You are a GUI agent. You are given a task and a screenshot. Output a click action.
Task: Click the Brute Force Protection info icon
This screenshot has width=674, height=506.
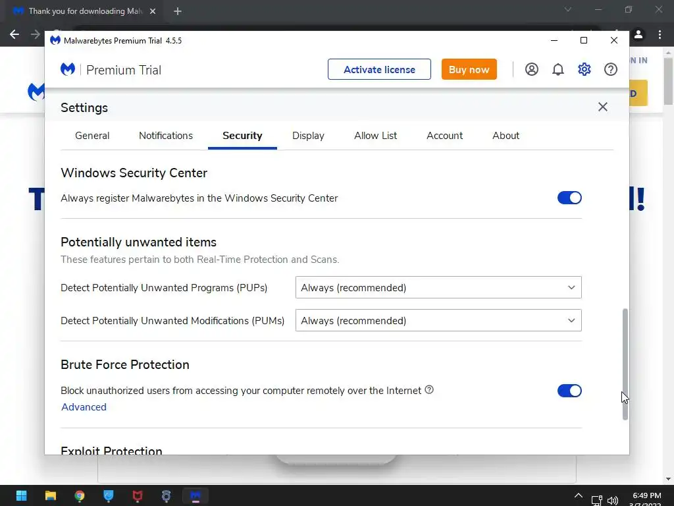(429, 390)
